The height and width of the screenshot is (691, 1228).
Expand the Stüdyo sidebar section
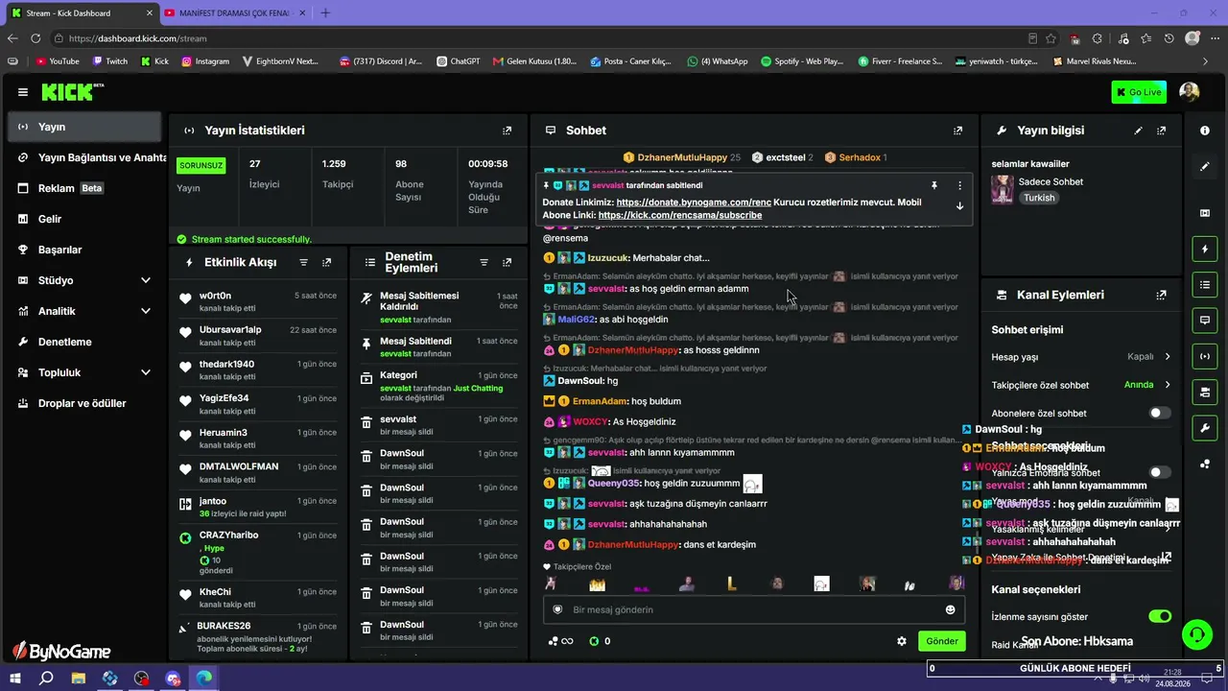point(84,280)
